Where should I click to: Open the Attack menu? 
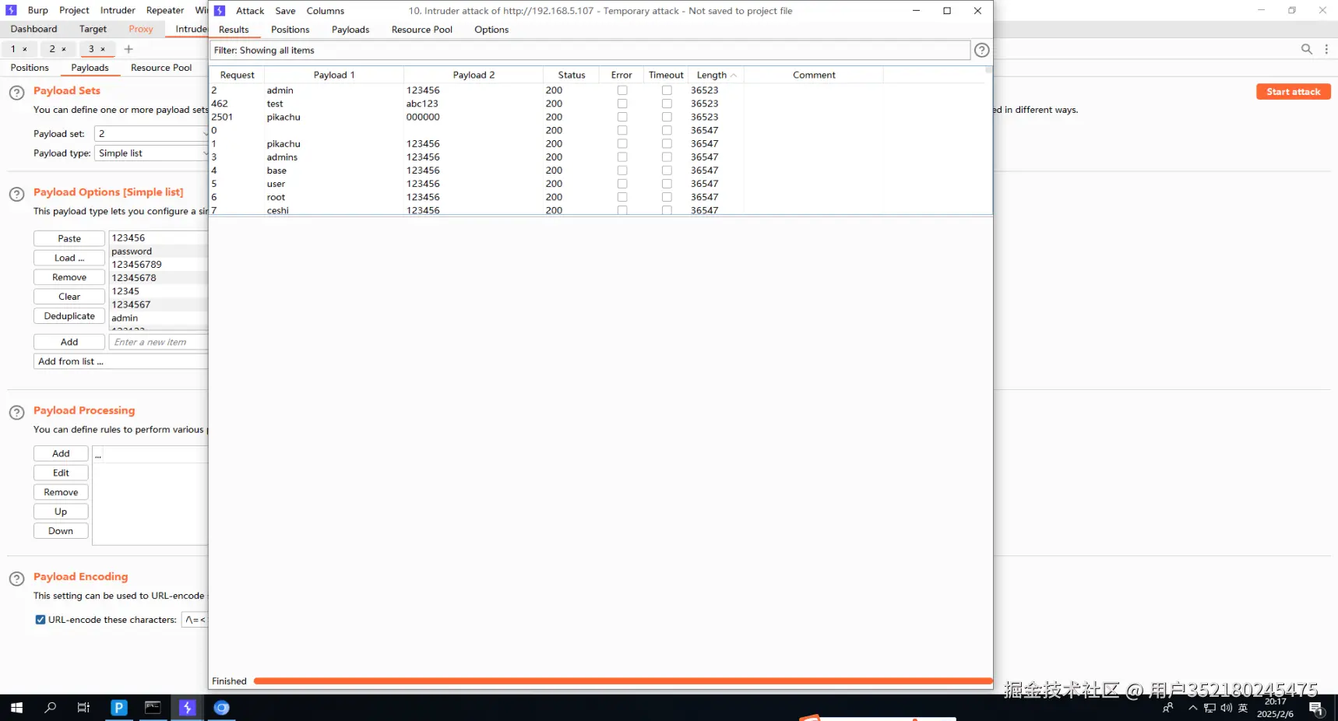250,11
